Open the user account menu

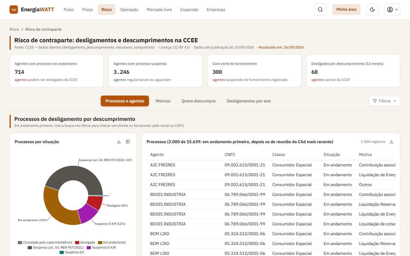(392, 10)
